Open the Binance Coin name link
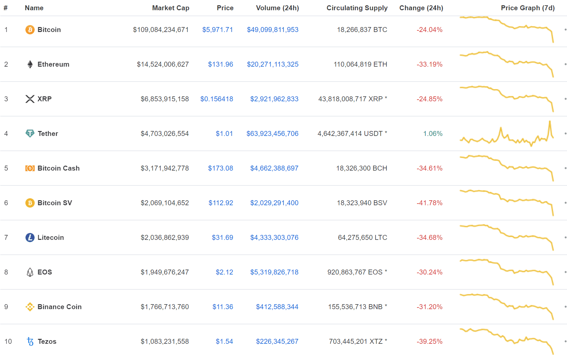Image resolution: width=567 pixels, height=355 pixels. [60, 307]
